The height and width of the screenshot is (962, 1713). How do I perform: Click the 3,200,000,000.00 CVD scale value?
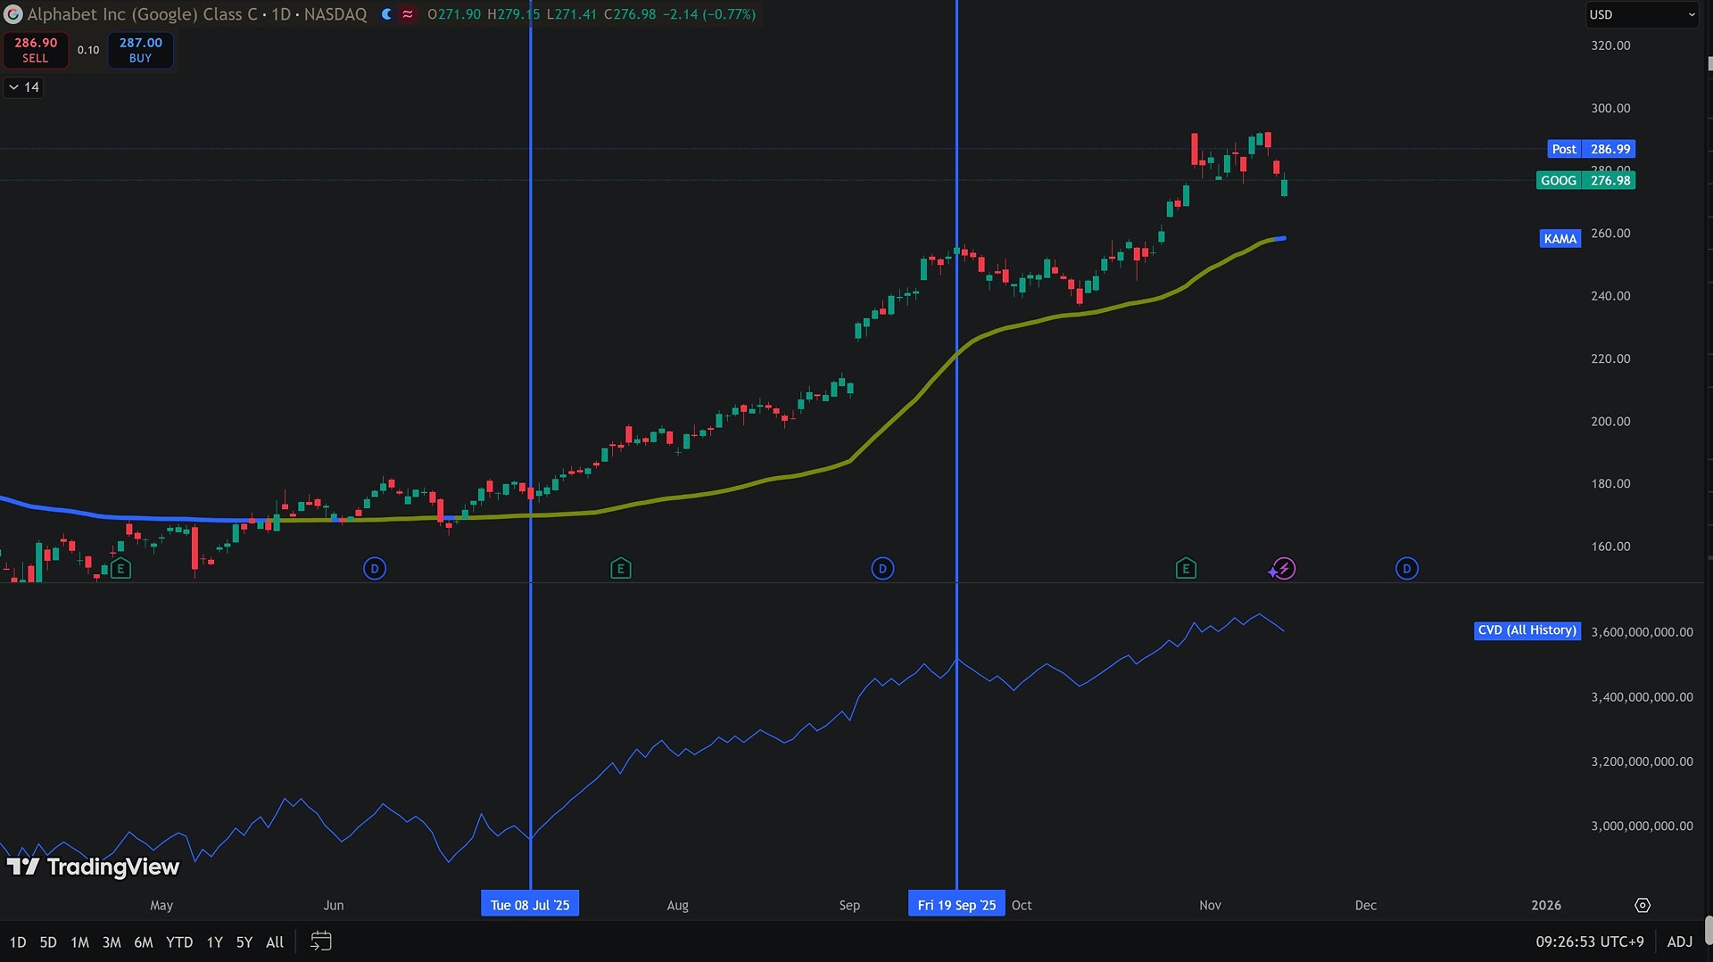pos(1642,761)
